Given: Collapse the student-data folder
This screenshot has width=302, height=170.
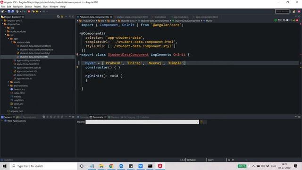Looking at the screenshot, I should tap(12, 42).
